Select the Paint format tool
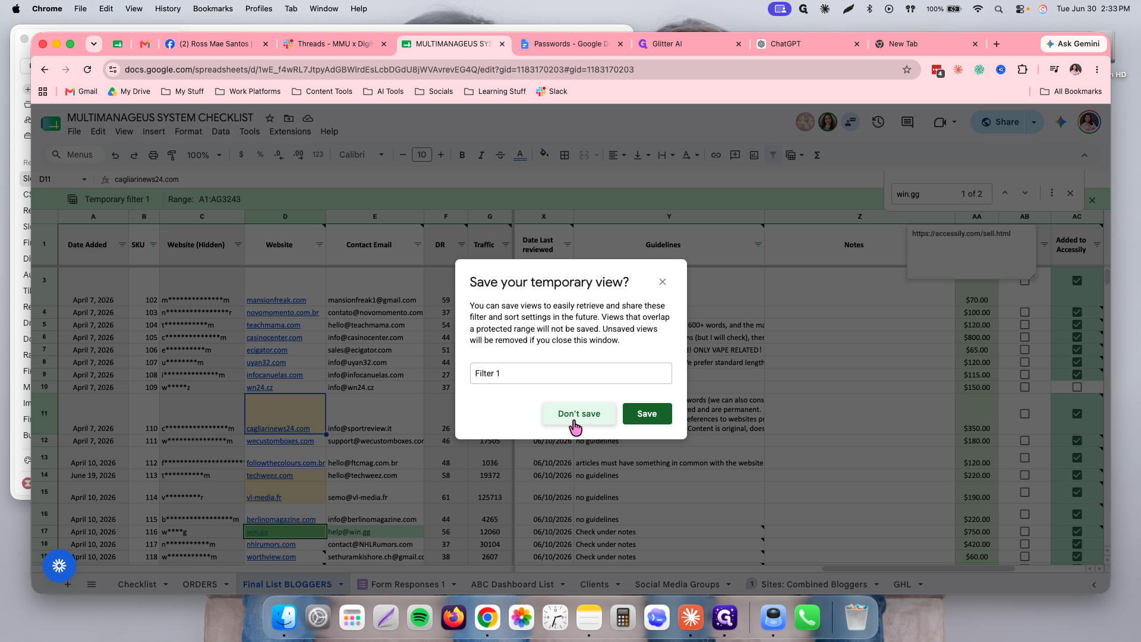 172,155
